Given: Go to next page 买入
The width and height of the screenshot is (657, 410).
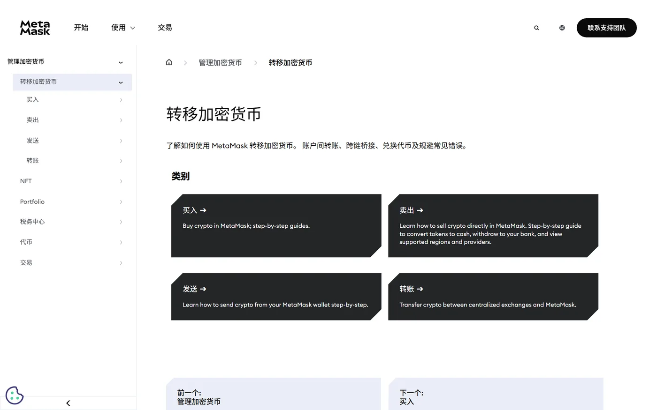Looking at the screenshot, I should (496, 394).
